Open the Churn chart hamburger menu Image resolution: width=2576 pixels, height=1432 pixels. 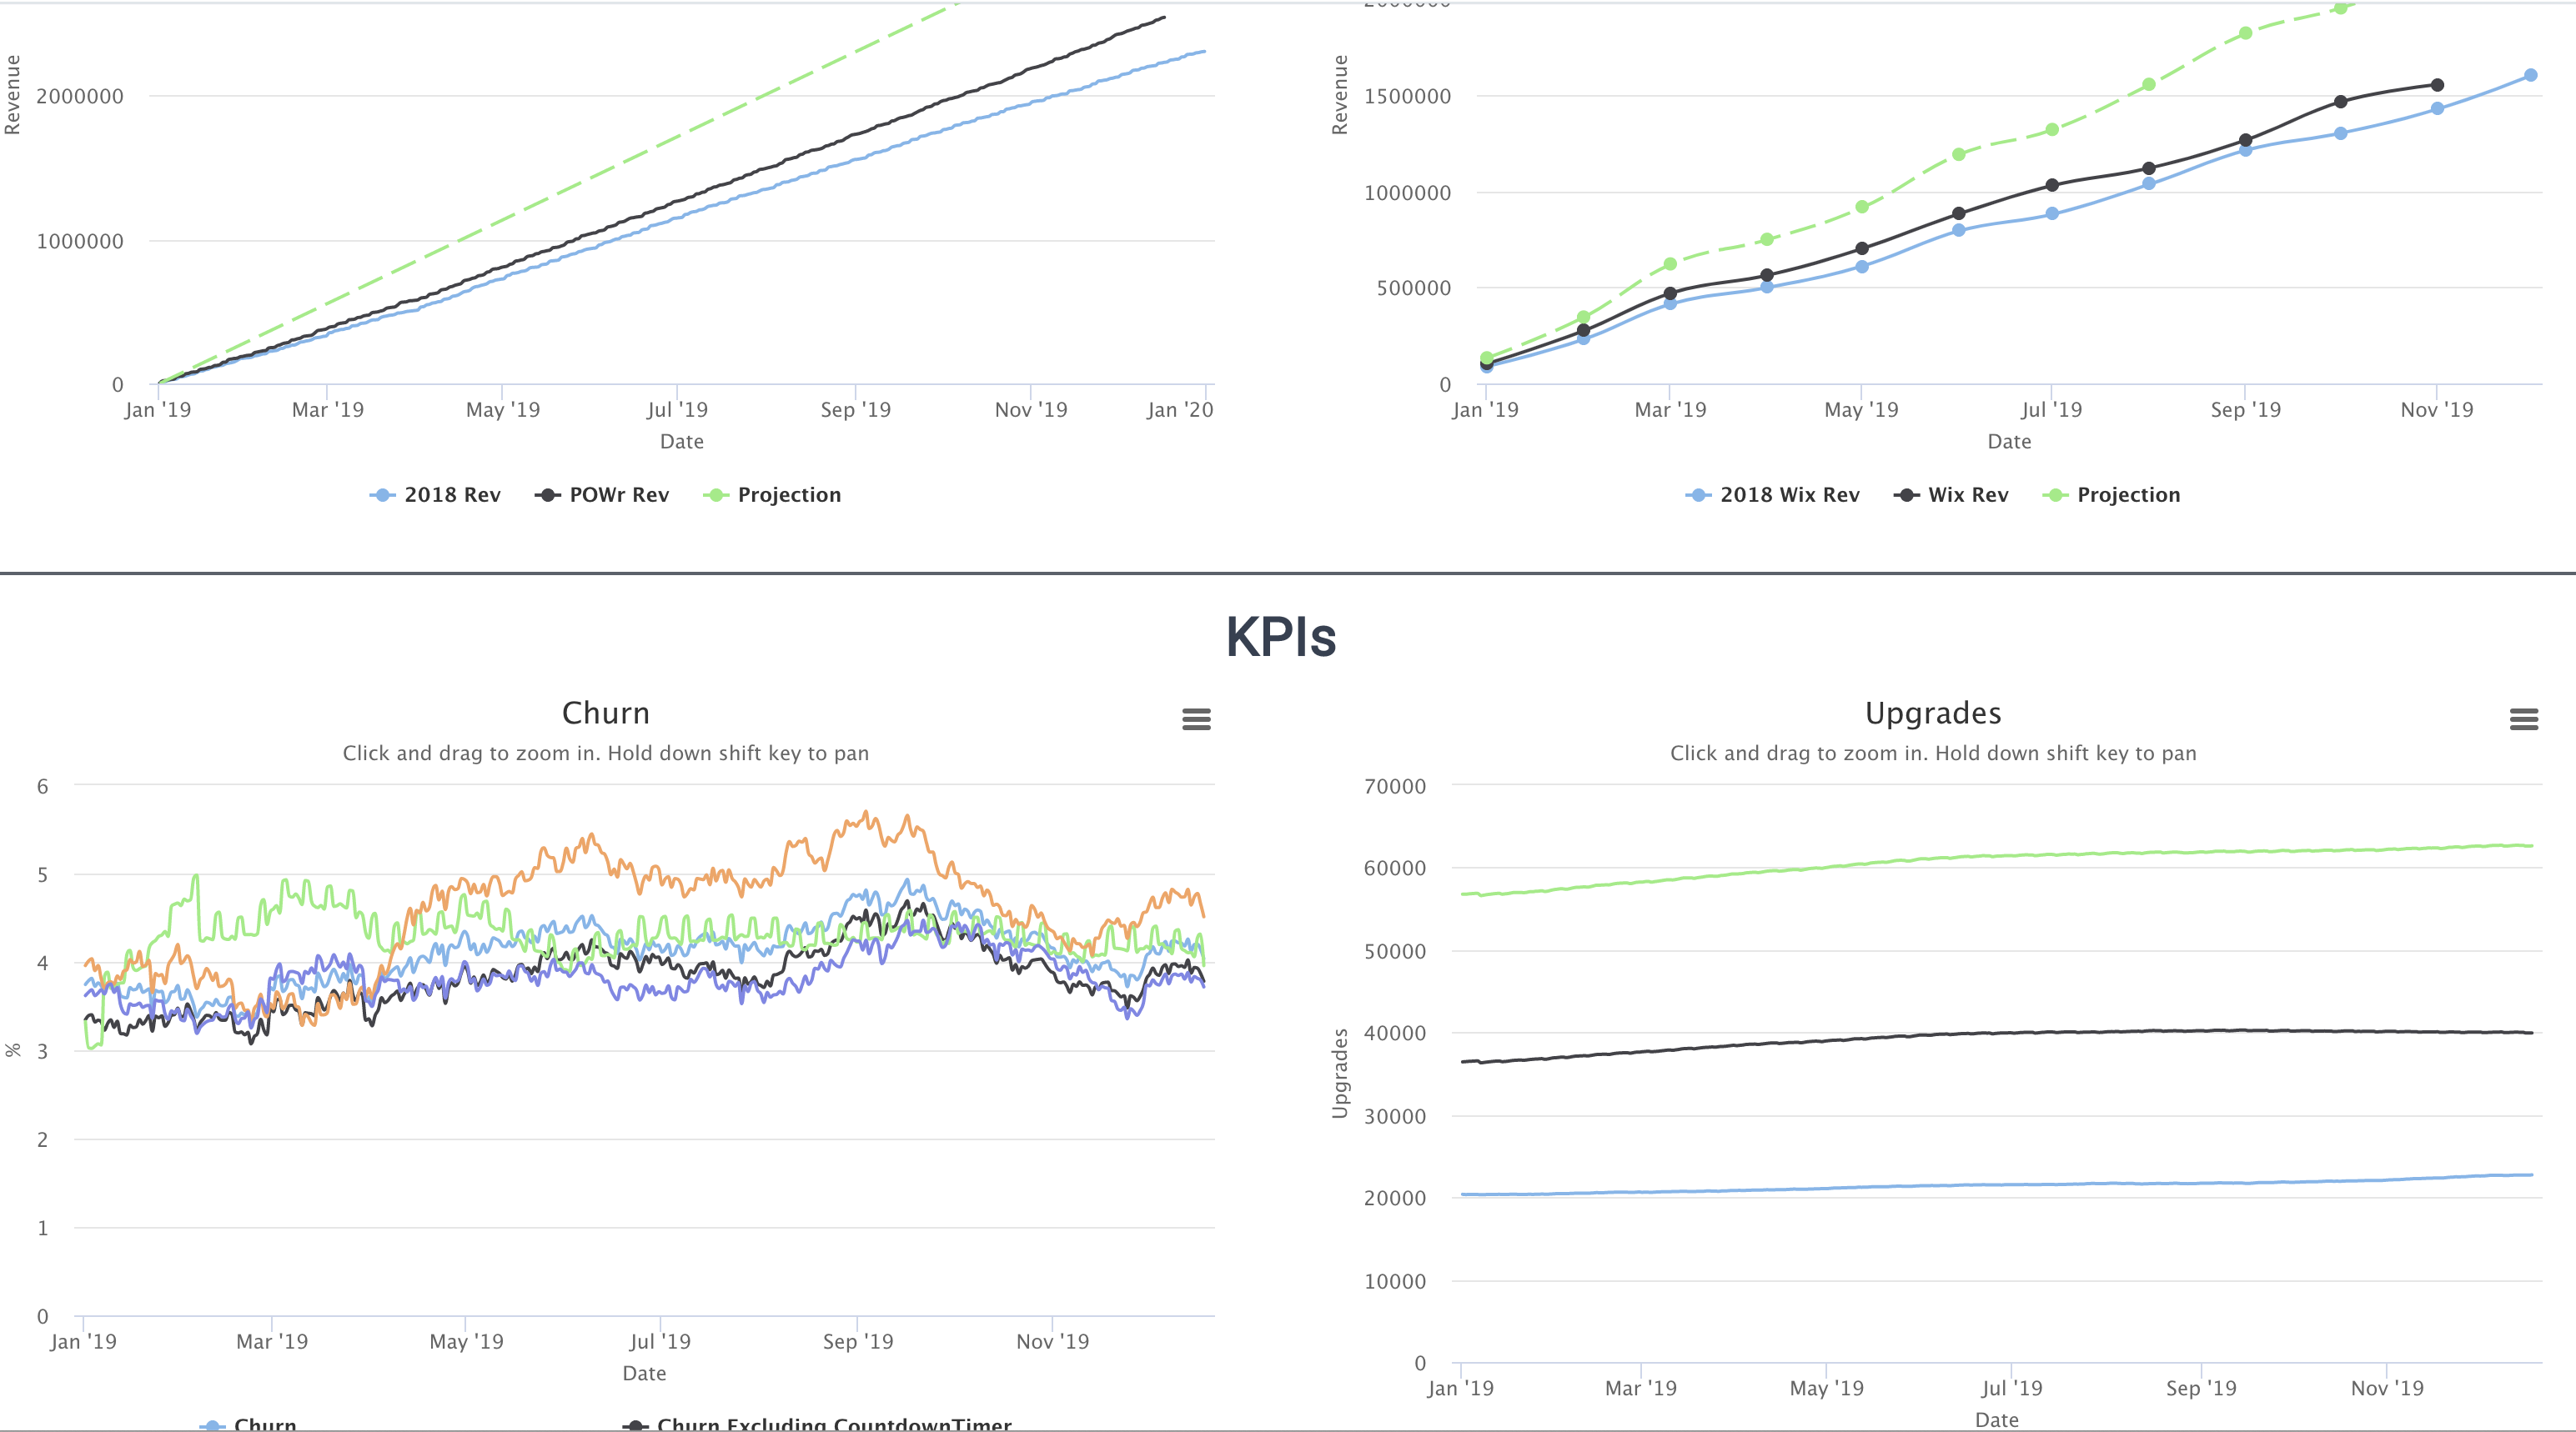(x=1196, y=719)
